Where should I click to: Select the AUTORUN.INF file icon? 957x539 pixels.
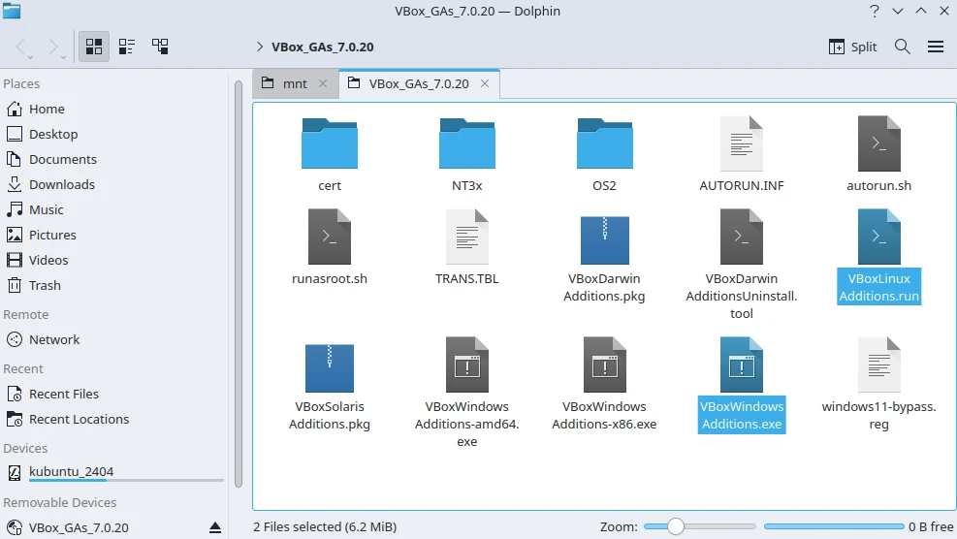point(742,144)
